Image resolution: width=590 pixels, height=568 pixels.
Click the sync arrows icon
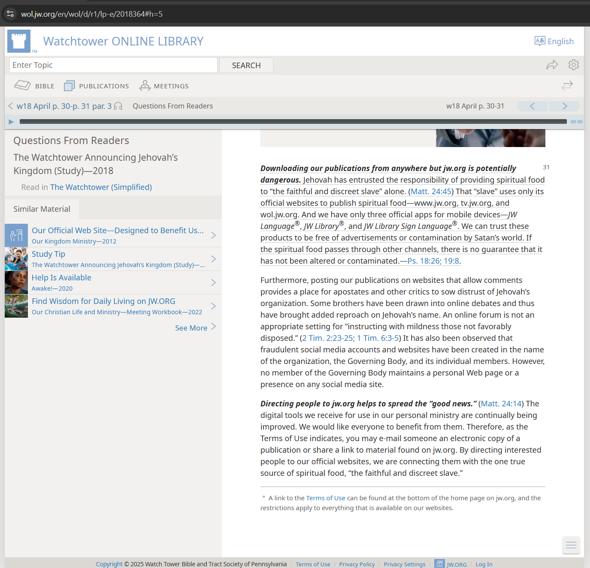(567, 86)
